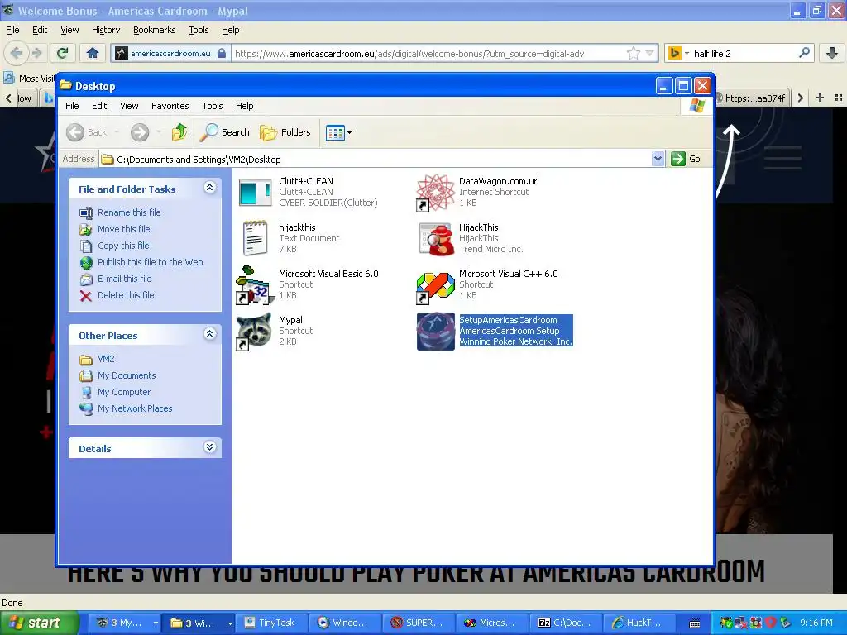
Task: Open My Network Places link
Action: (x=135, y=408)
